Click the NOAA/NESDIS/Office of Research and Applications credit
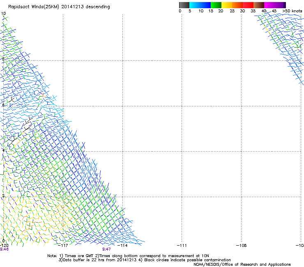 click(x=242, y=265)
